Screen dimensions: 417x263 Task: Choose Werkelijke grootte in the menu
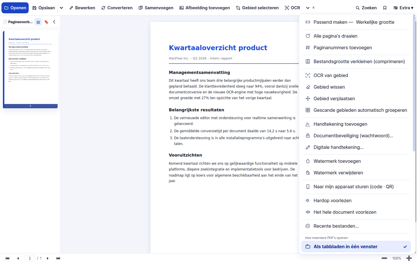coord(375,22)
